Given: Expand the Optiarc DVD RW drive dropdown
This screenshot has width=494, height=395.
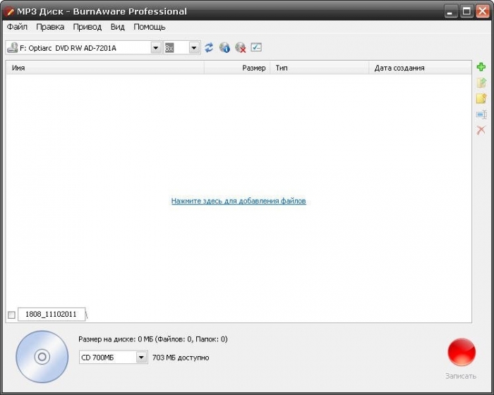Looking at the screenshot, I should [156, 48].
